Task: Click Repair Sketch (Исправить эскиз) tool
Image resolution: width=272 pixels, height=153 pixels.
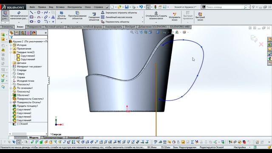Action: pyautogui.click(x=175, y=17)
